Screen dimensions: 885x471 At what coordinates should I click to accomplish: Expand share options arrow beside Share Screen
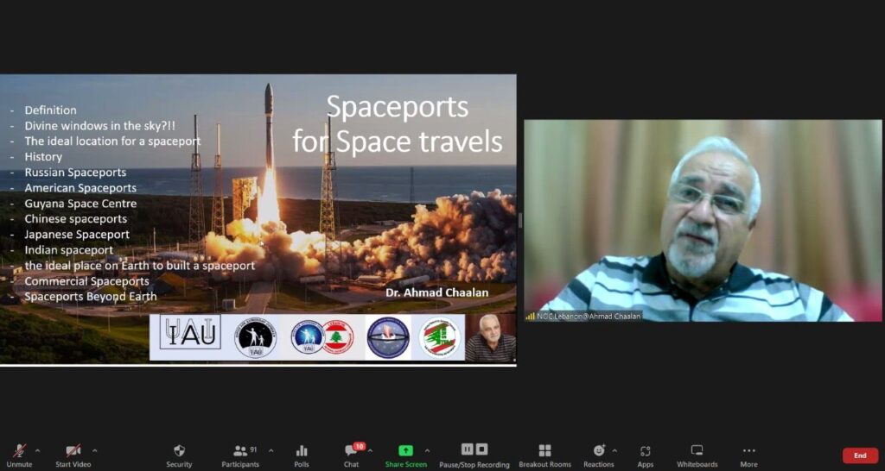click(x=427, y=450)
